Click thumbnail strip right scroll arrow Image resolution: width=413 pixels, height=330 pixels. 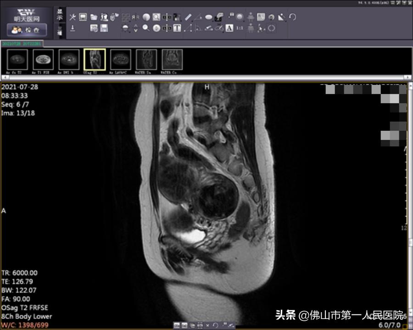(x=407, y=77)
